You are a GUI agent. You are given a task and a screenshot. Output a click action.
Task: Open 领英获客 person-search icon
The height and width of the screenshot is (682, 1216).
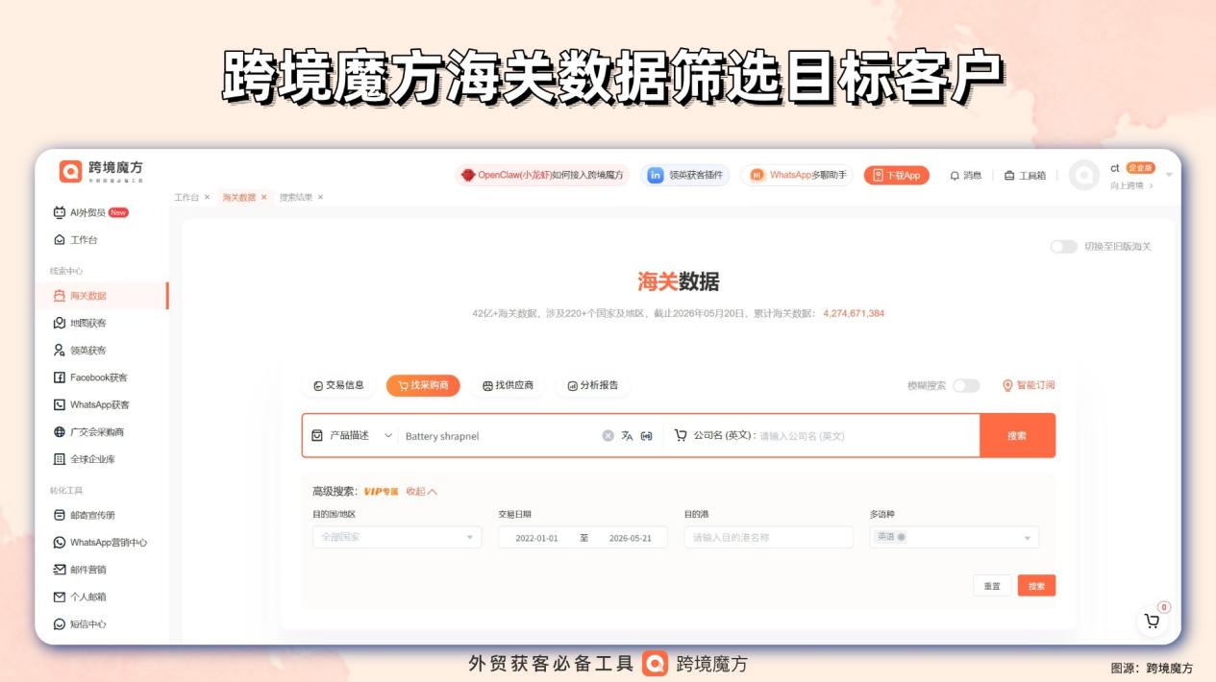[60, 351]
